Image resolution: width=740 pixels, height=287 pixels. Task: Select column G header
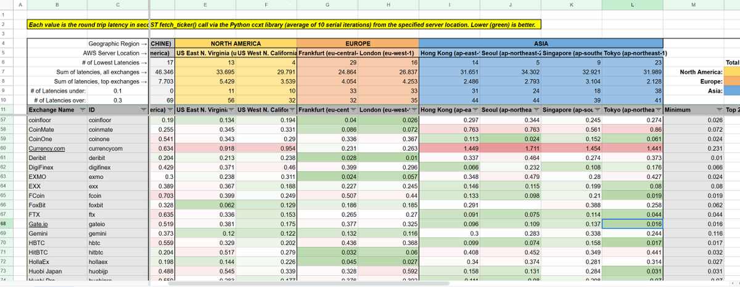point(327,5)
